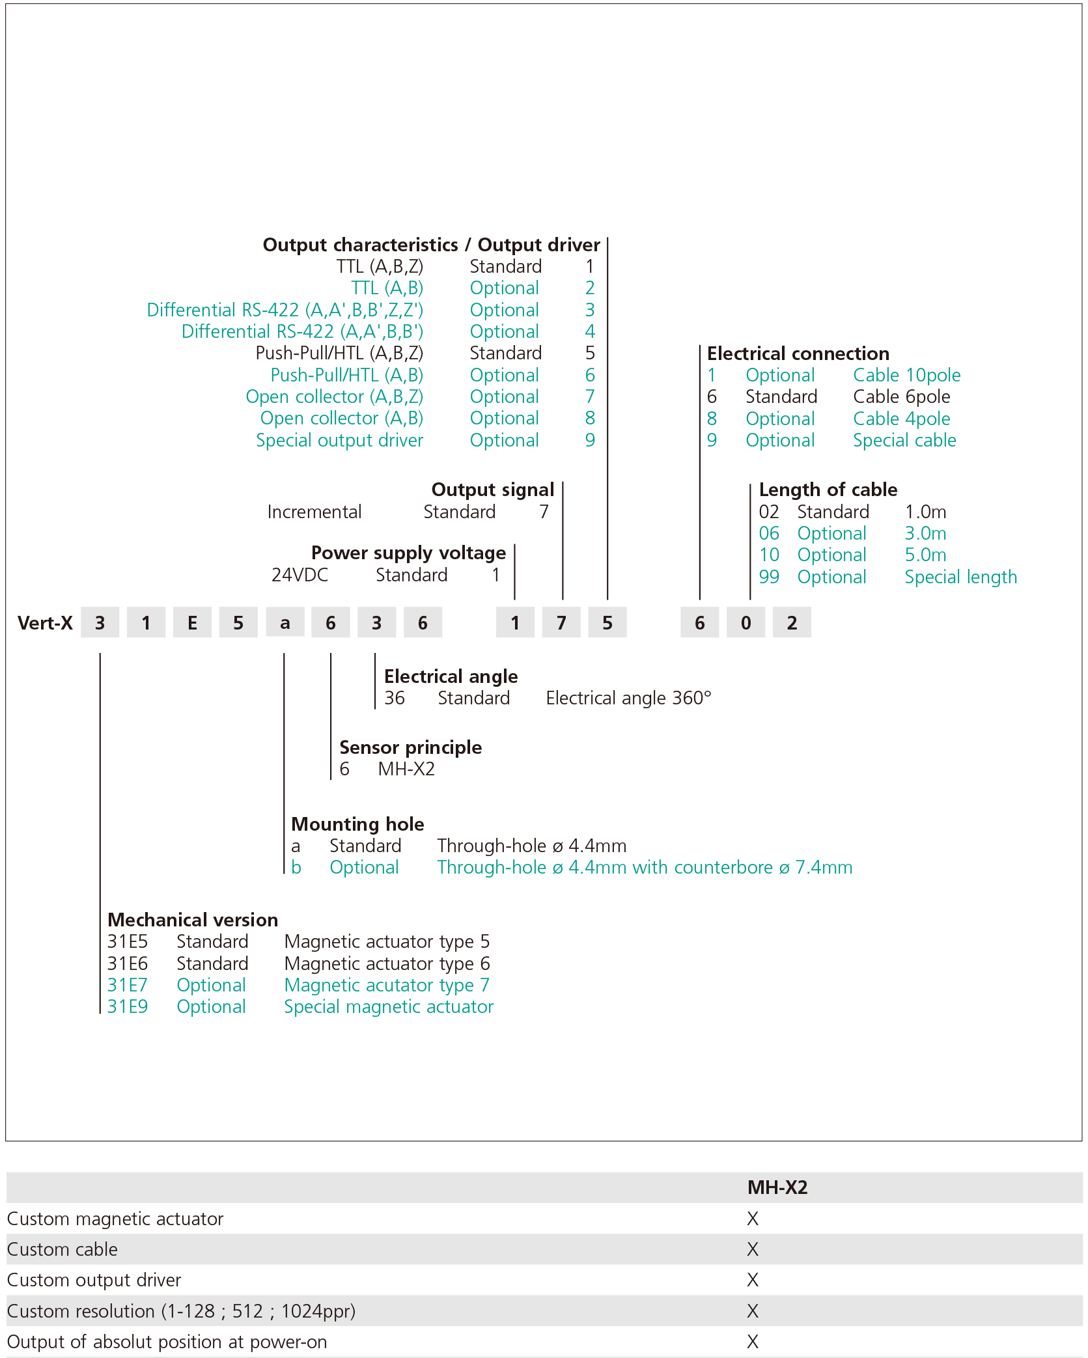Select 'Cable 10pole' option
This screenshot has height=1358, width=1088.
[x=907, y=375]
